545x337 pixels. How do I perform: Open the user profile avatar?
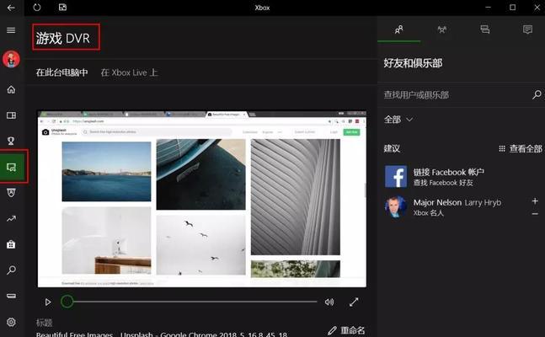[11, 59]
